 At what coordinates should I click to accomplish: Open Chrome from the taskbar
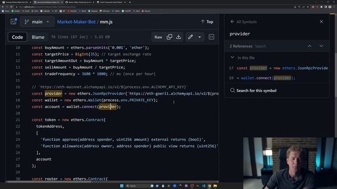210,186
